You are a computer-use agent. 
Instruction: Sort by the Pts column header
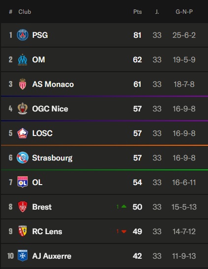(x=138, y=12)
